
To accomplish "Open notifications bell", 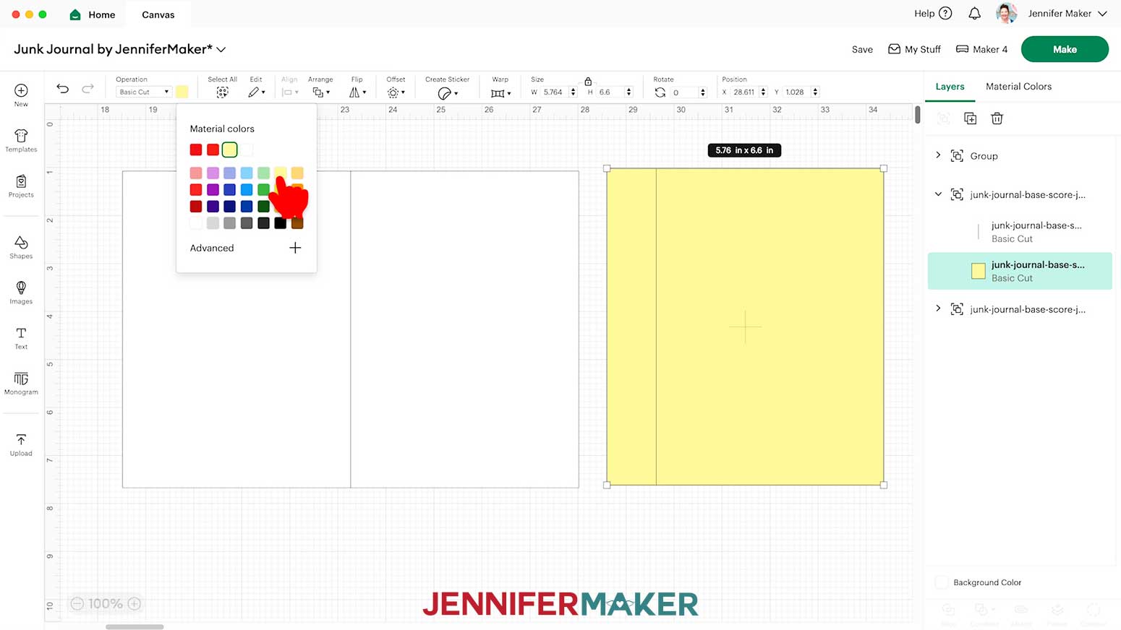I will (974, 14).
